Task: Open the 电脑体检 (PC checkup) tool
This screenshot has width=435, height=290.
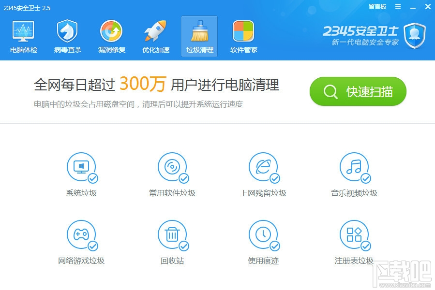Action: (x=23, y=35)
